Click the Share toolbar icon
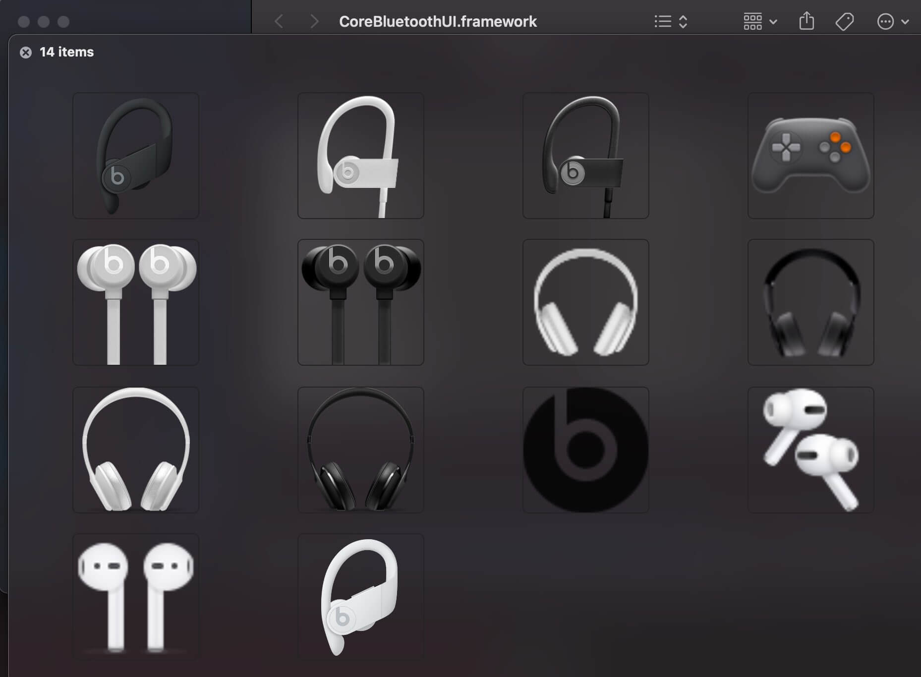 coord(806,21)
